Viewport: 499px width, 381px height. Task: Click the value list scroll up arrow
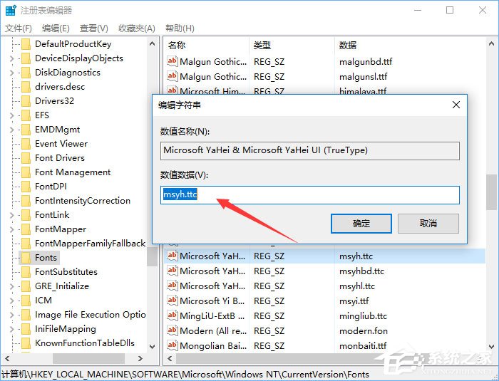coord(491,44)
